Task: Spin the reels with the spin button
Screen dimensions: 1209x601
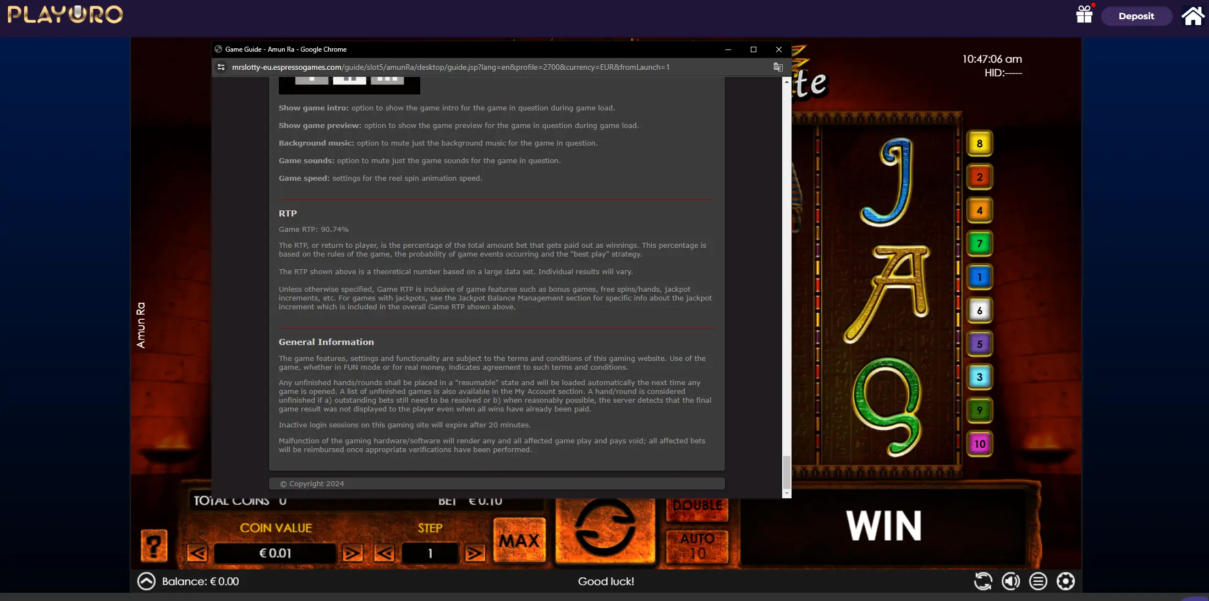Action: point(605,531)
